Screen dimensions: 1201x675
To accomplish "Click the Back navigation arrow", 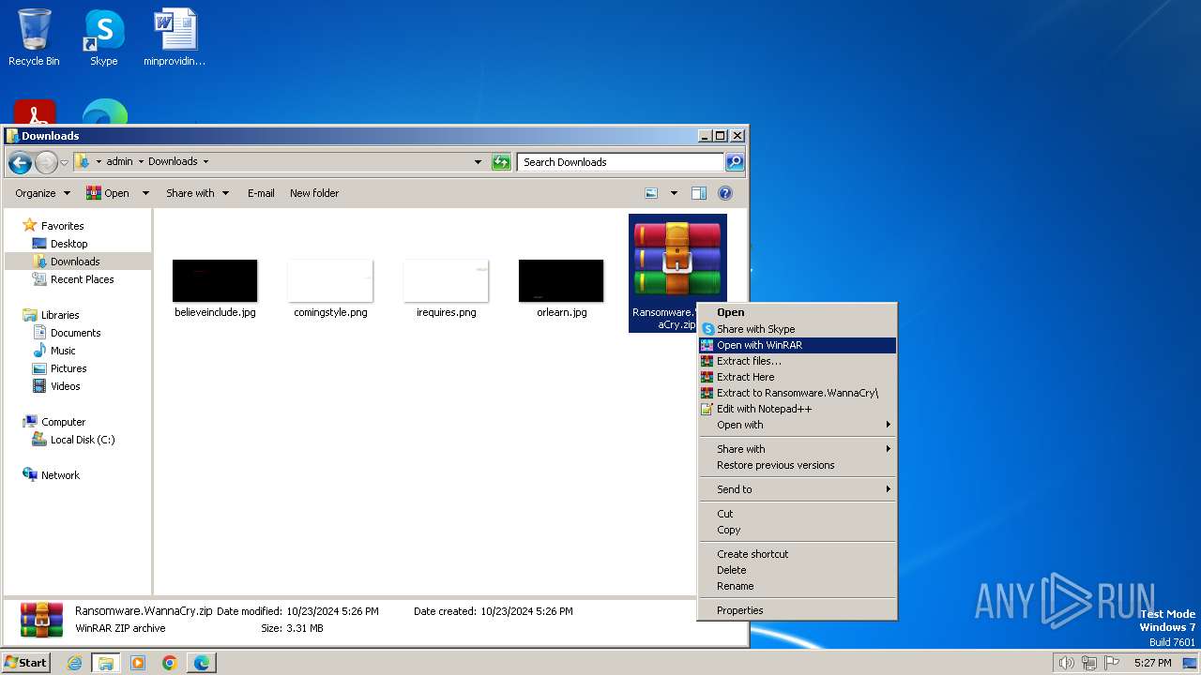I will [20, 162].
